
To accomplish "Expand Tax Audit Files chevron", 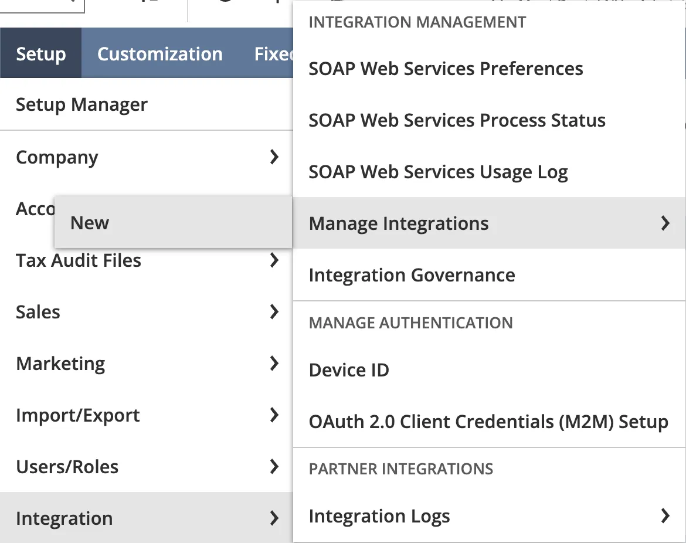I will [x=274, y=260].
